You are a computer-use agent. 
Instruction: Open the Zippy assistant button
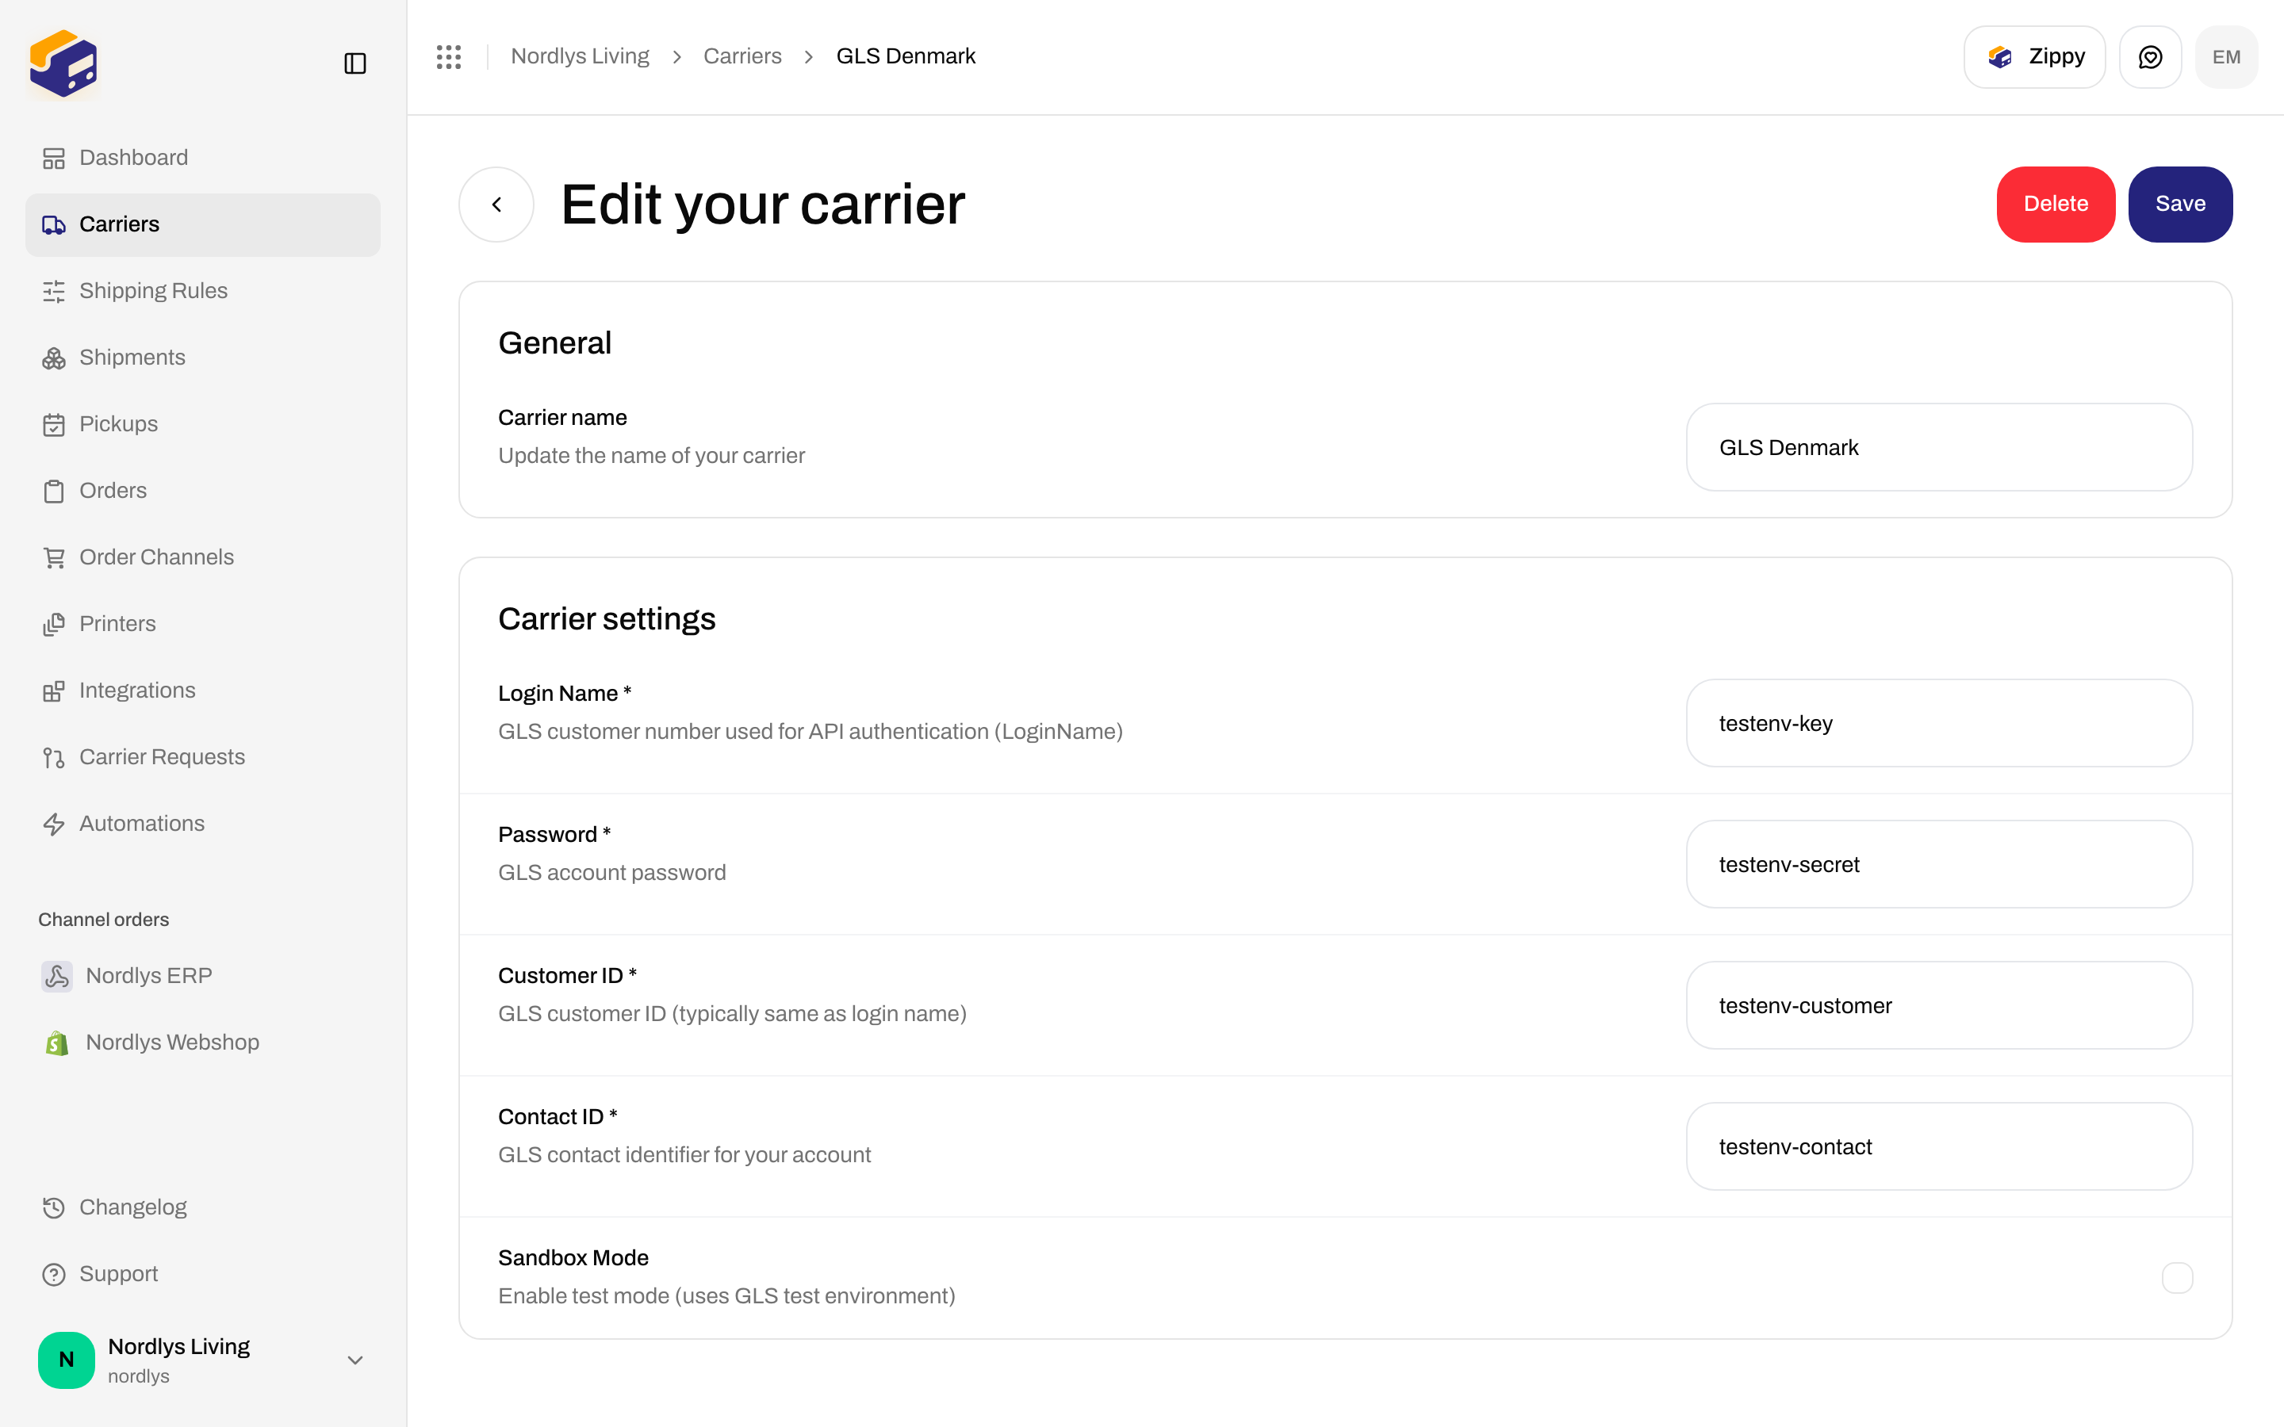point(2035,56)
